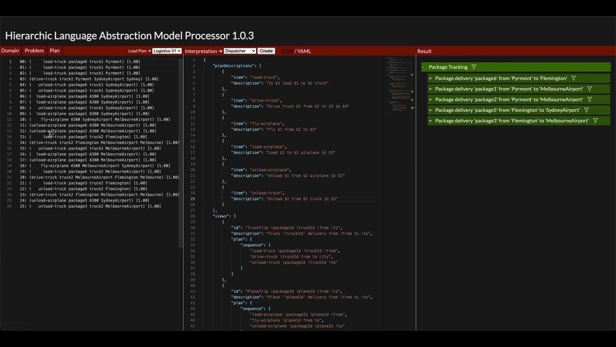Click "PlaneTrip" id line in editor

coord(286,291)
